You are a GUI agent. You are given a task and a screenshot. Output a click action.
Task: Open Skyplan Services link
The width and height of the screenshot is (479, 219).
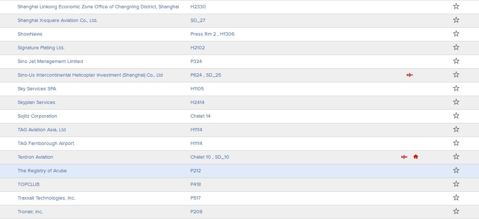(36, 102)
